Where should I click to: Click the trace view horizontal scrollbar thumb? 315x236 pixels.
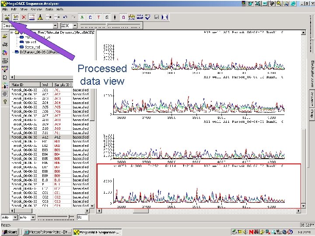(x=141, y=211)
